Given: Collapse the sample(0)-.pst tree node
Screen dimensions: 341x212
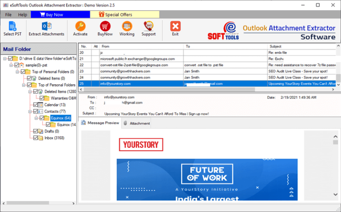Looking at the screenshot, I should tap(11, 65).
